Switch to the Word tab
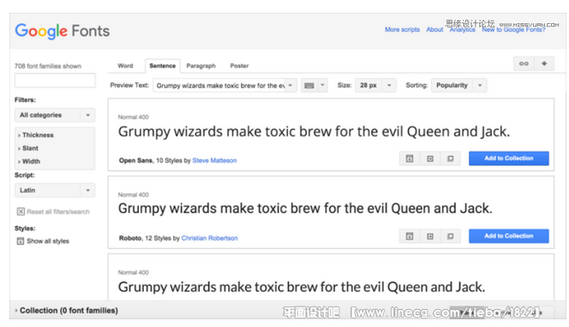Image resolution: width=569 pixels, height=327 pixels. pyautogui.click(x=125, y=66)
